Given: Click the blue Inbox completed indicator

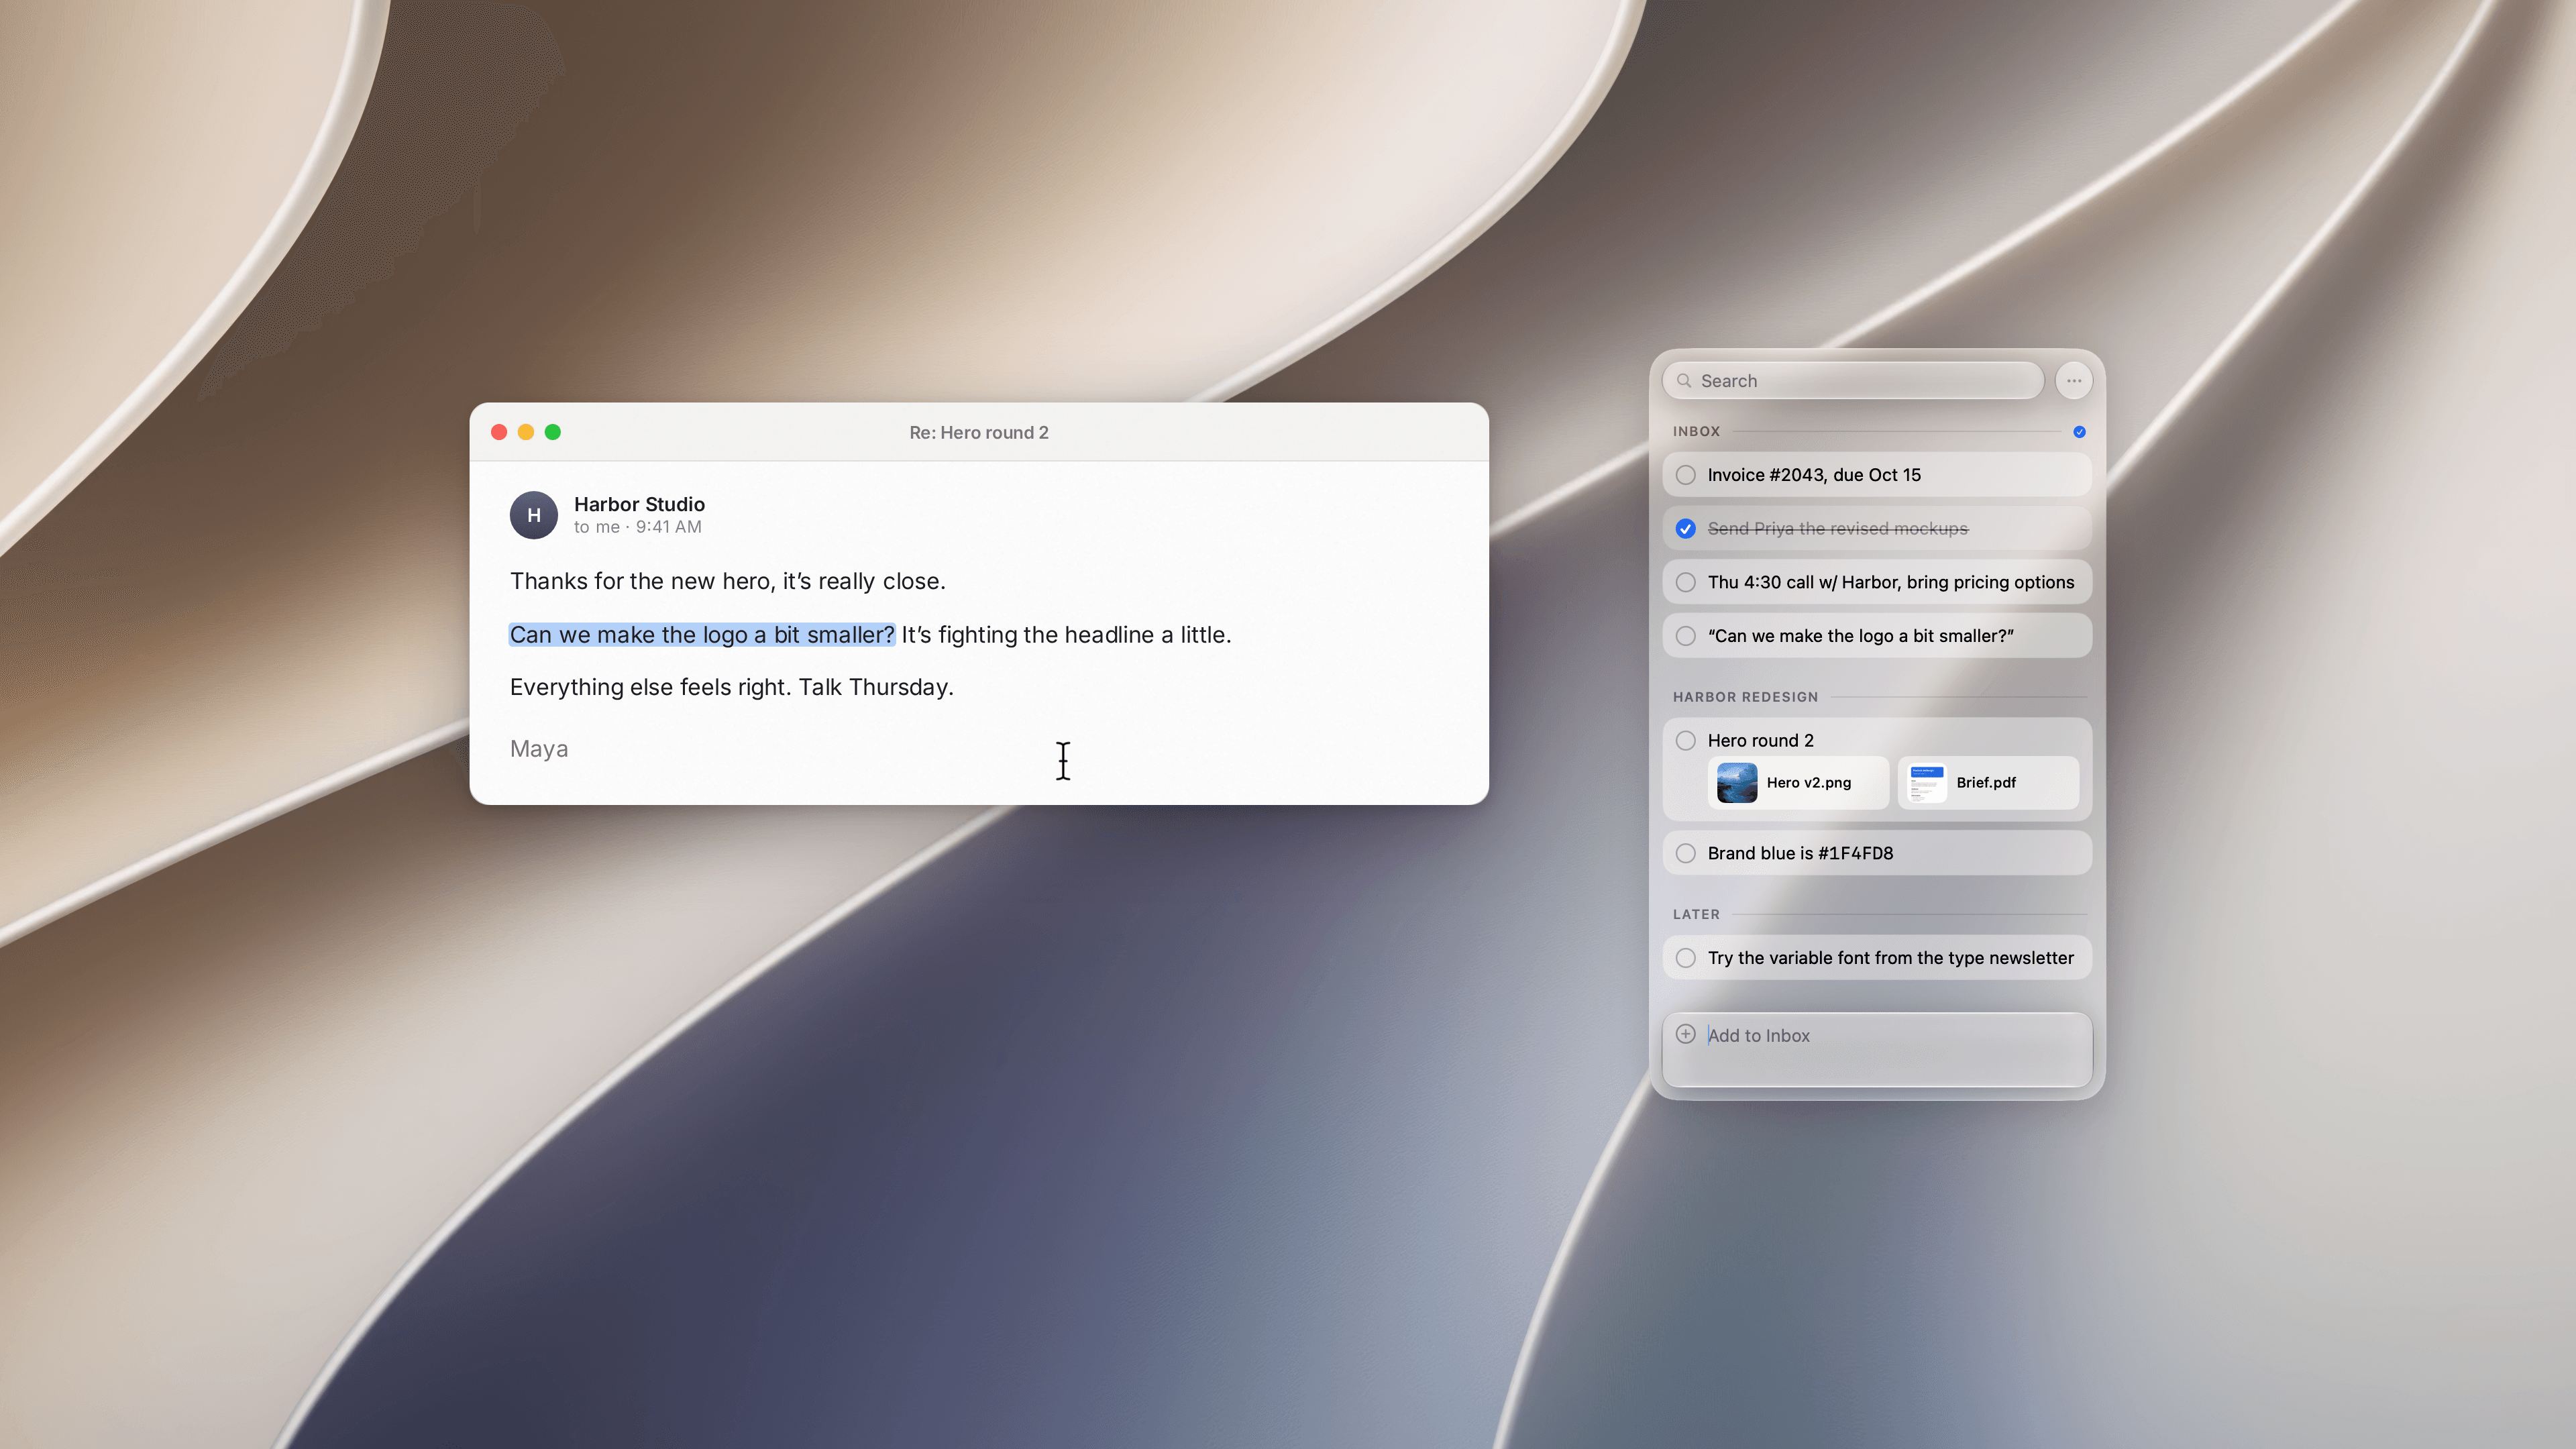Looking at the screenshot, I should 2079,432.
